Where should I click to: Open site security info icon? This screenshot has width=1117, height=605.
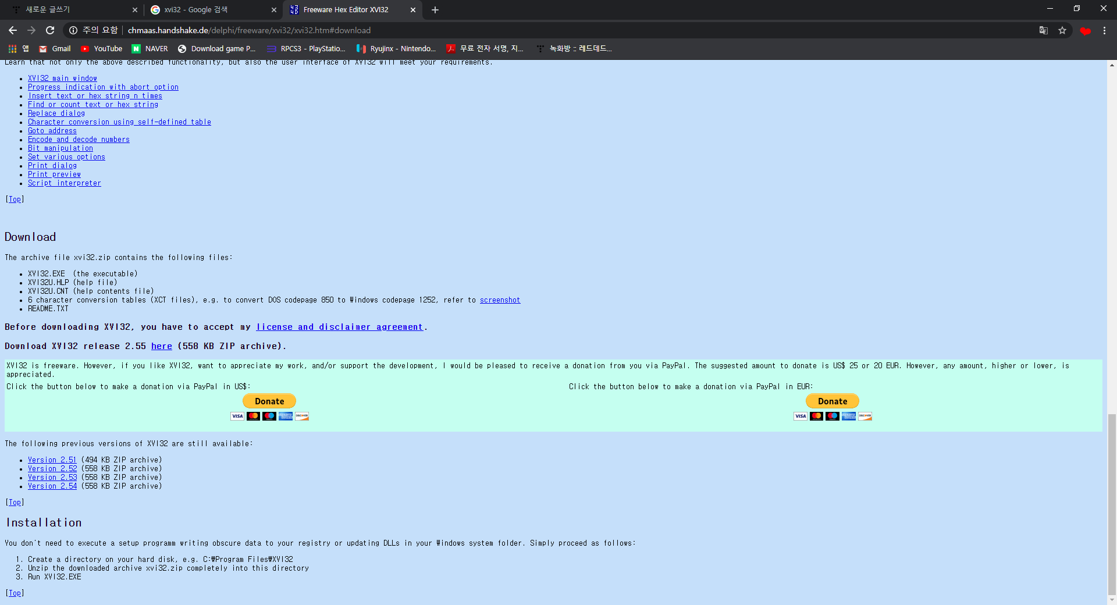(73, 30)
